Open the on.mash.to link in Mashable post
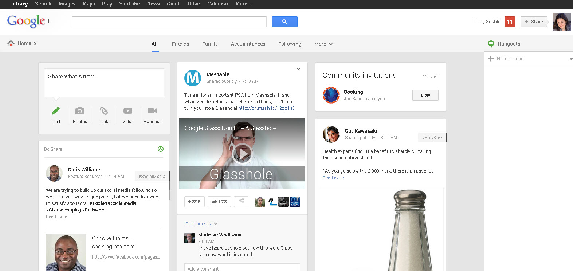Image resolution: width=573 pixels, height=271 pixels. [x=266, y=108]
